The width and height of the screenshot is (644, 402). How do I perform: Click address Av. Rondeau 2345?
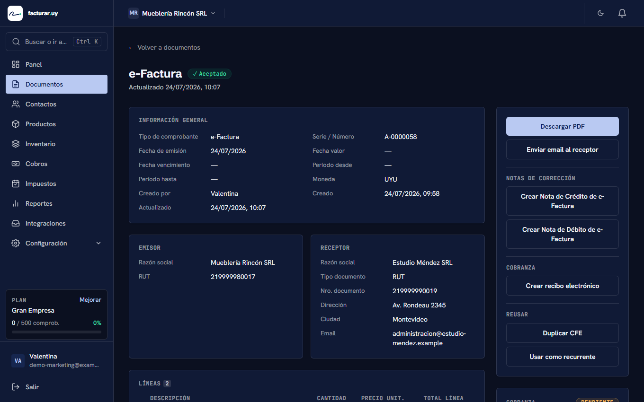(419, 305)
